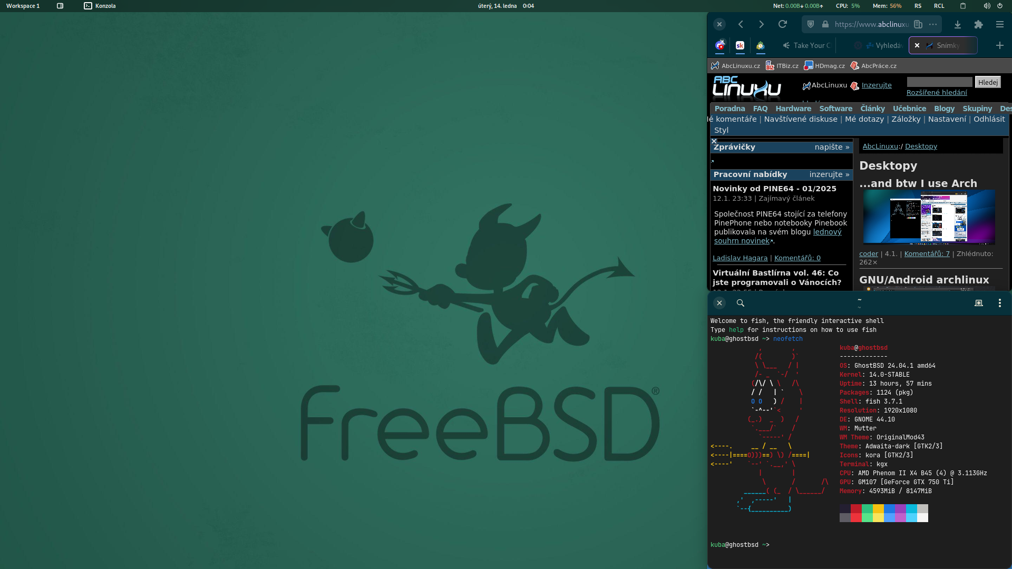The width and height of the screenshot is (1012, 569).
Task: Switch to the 'Vyhledáv' tab
Action: (x=879, y=45)
